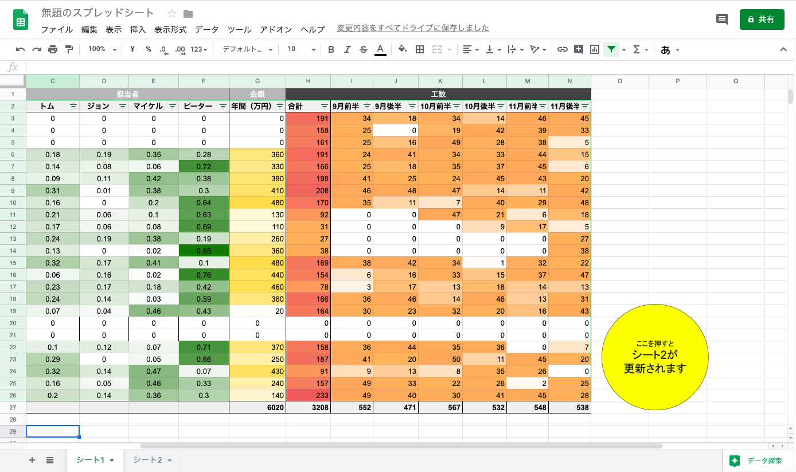
Task: Click the 6020 total cell
Action: point(257,407)
